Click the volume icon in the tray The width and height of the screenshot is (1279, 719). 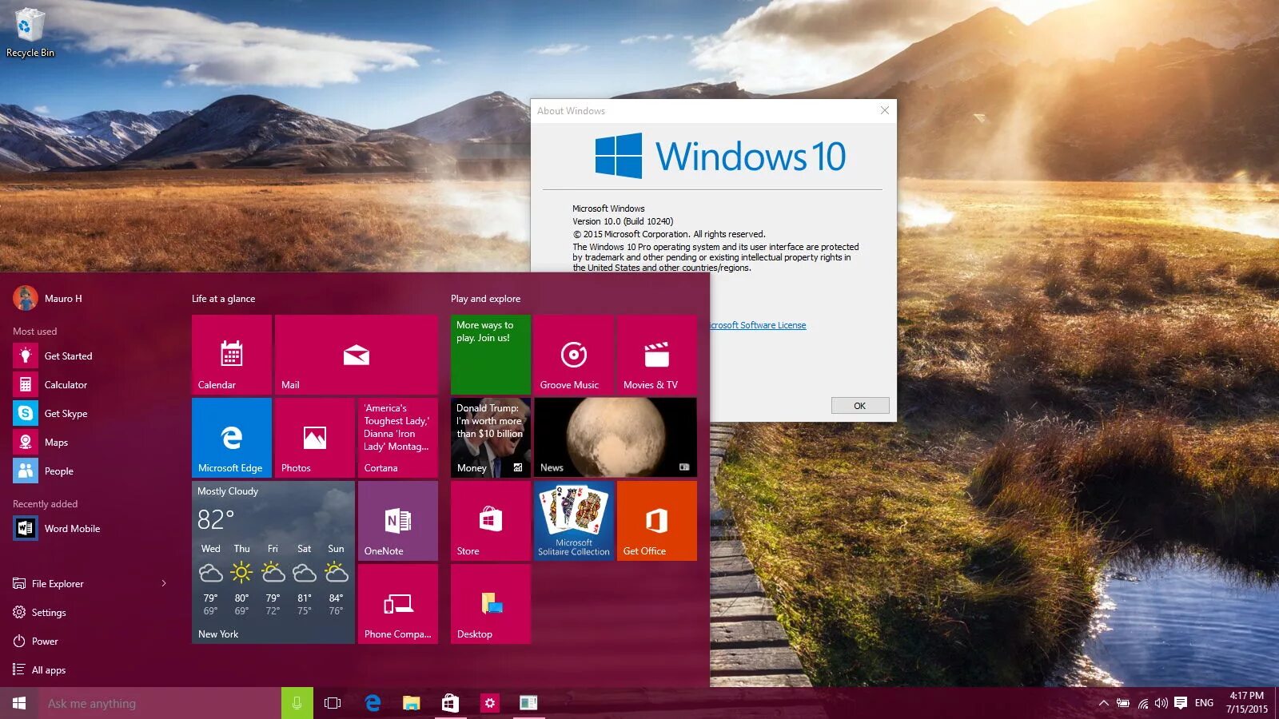click(1160, 703)
